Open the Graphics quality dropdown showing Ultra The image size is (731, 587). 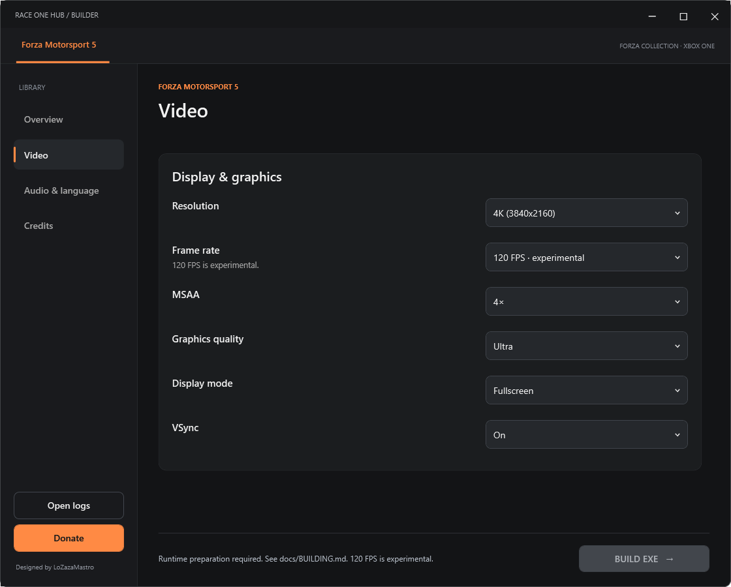pos(587,346)
